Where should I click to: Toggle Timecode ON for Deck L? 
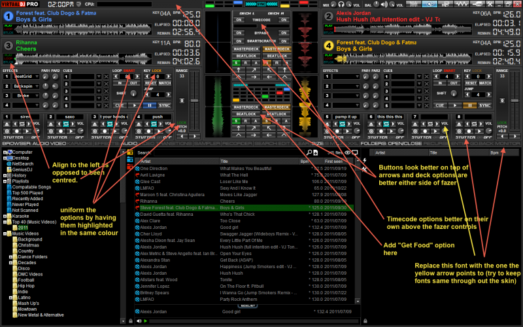pyautogui.click(x=239, y=20)
